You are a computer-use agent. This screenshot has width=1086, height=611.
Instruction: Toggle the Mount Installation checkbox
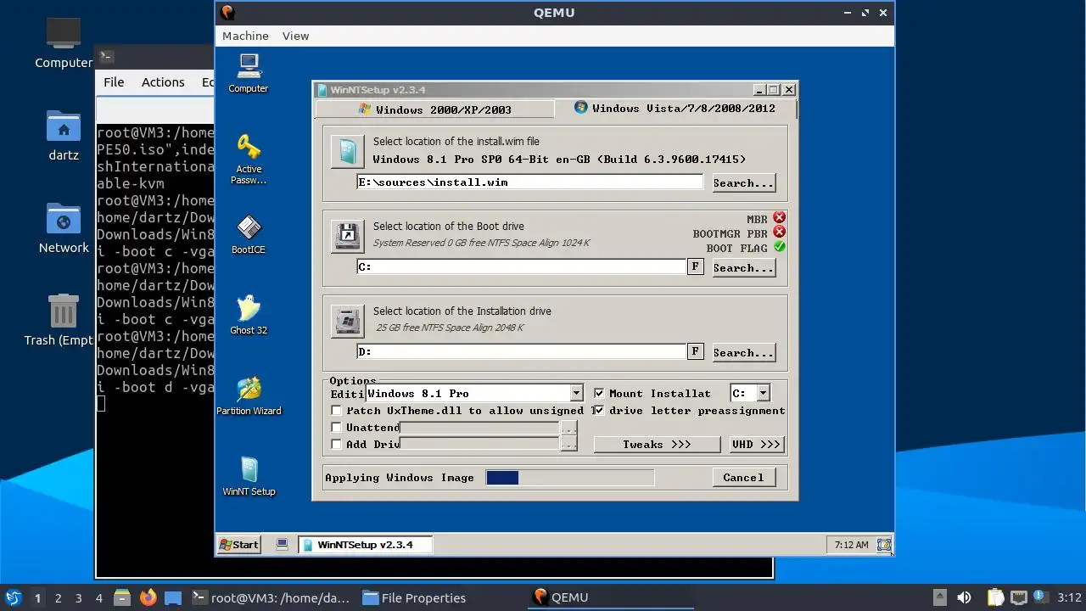(x=599, y=393)
